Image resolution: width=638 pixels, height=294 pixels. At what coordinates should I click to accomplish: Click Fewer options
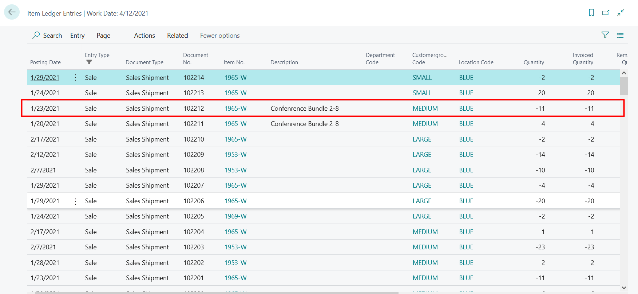pos(220,35)
